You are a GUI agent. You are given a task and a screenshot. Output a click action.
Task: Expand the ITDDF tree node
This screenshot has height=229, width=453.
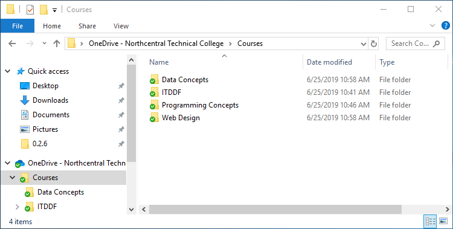[18, 207]
